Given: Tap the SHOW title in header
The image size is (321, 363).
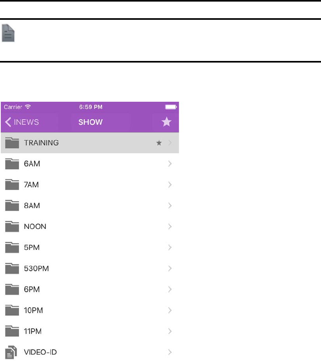Looking at the screenshot, I should click(x=91, y=122).
